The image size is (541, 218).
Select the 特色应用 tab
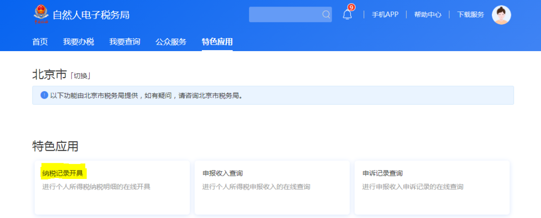[x=217, y=42]
